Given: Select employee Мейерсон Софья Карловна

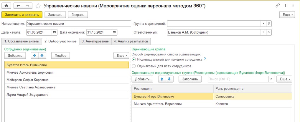Looking at the screenshot, I should point(67,80).
